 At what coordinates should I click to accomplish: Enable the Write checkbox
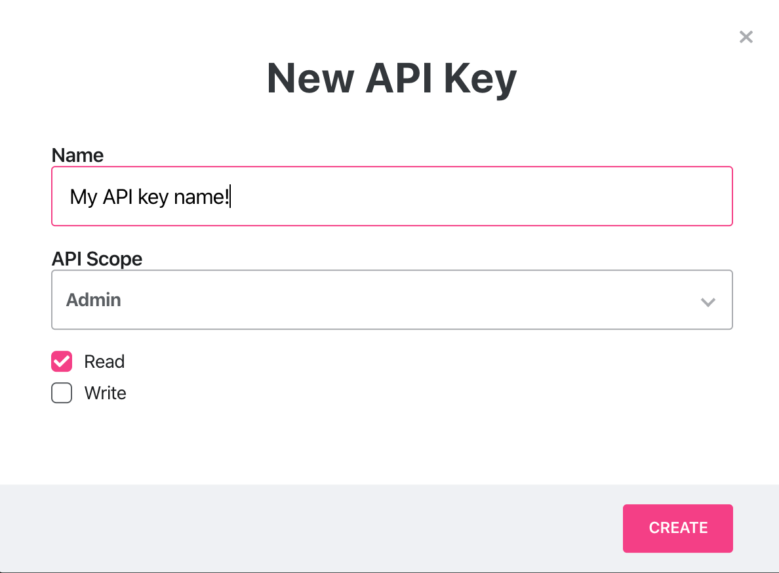point(62,393)
